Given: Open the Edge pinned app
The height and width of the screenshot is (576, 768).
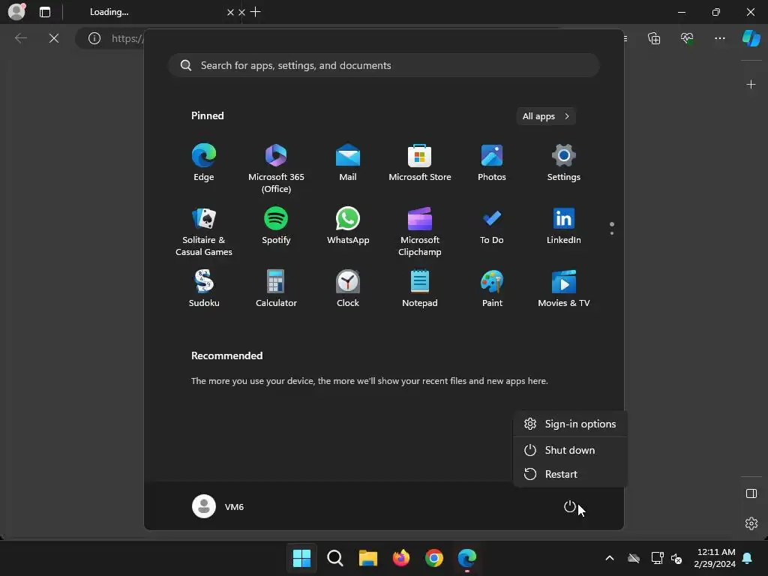Looking at the screenshot, I should click(x=204, y=163).
